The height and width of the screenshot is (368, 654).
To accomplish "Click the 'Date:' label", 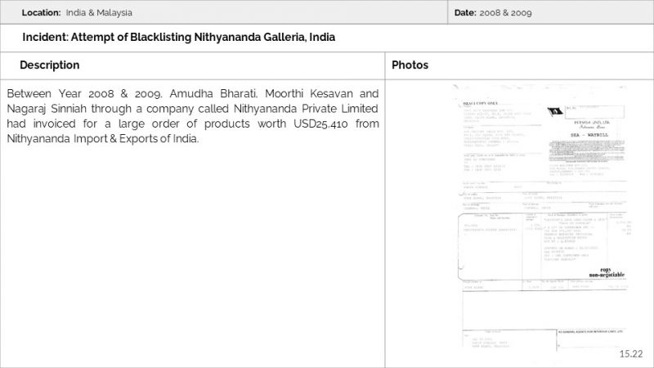I will coord(464,13).
